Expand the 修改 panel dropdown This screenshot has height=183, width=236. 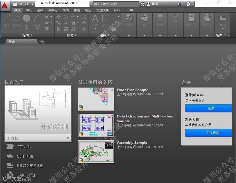(72, 35)
